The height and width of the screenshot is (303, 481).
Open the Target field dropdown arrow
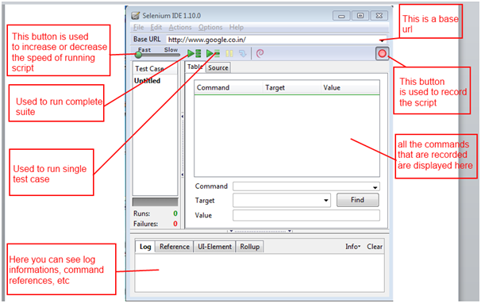[x=325, y=201]
